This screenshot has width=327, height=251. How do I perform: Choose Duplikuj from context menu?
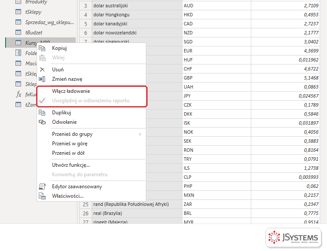click(x=91, y=113)
